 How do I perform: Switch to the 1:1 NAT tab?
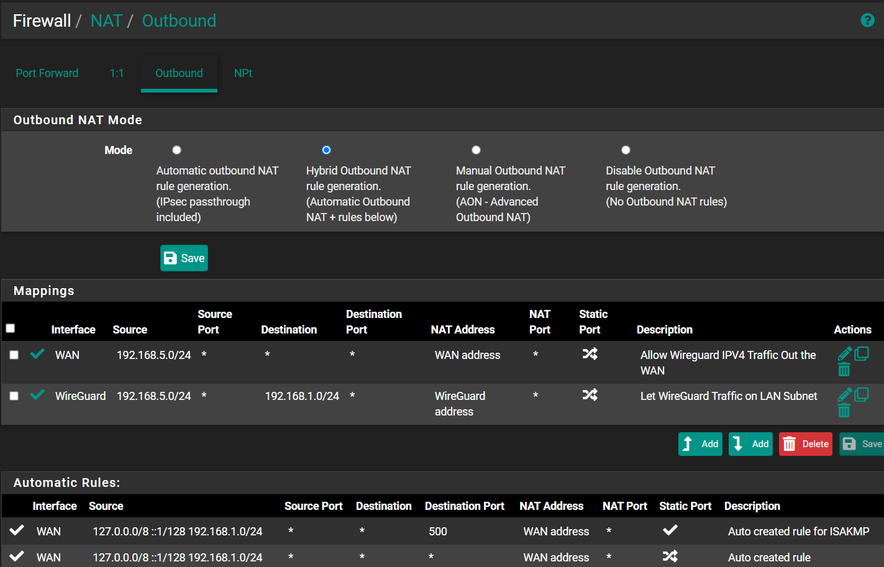pyautogui.click(x=117, y=73)
